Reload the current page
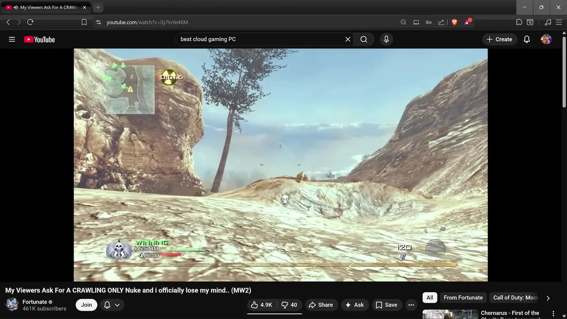 [30, 22]
